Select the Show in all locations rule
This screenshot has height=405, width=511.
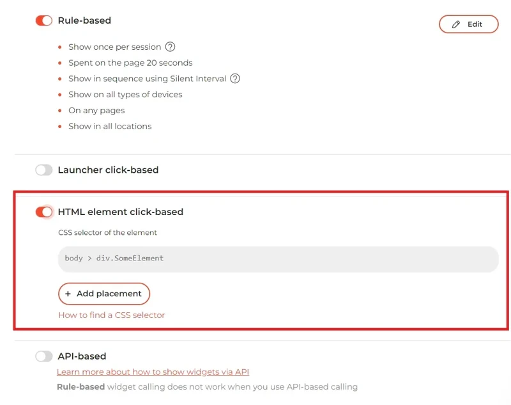(110, 126)
